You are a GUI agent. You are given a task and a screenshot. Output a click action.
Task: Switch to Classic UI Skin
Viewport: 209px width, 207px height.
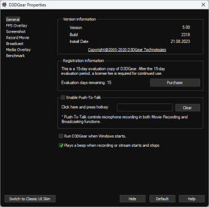(x=30, y=199)
